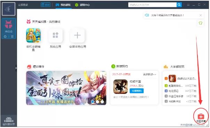Click the green 新游预约 clock icon
Viewport: 210px width, 128px height.
[x=113, y=66]
